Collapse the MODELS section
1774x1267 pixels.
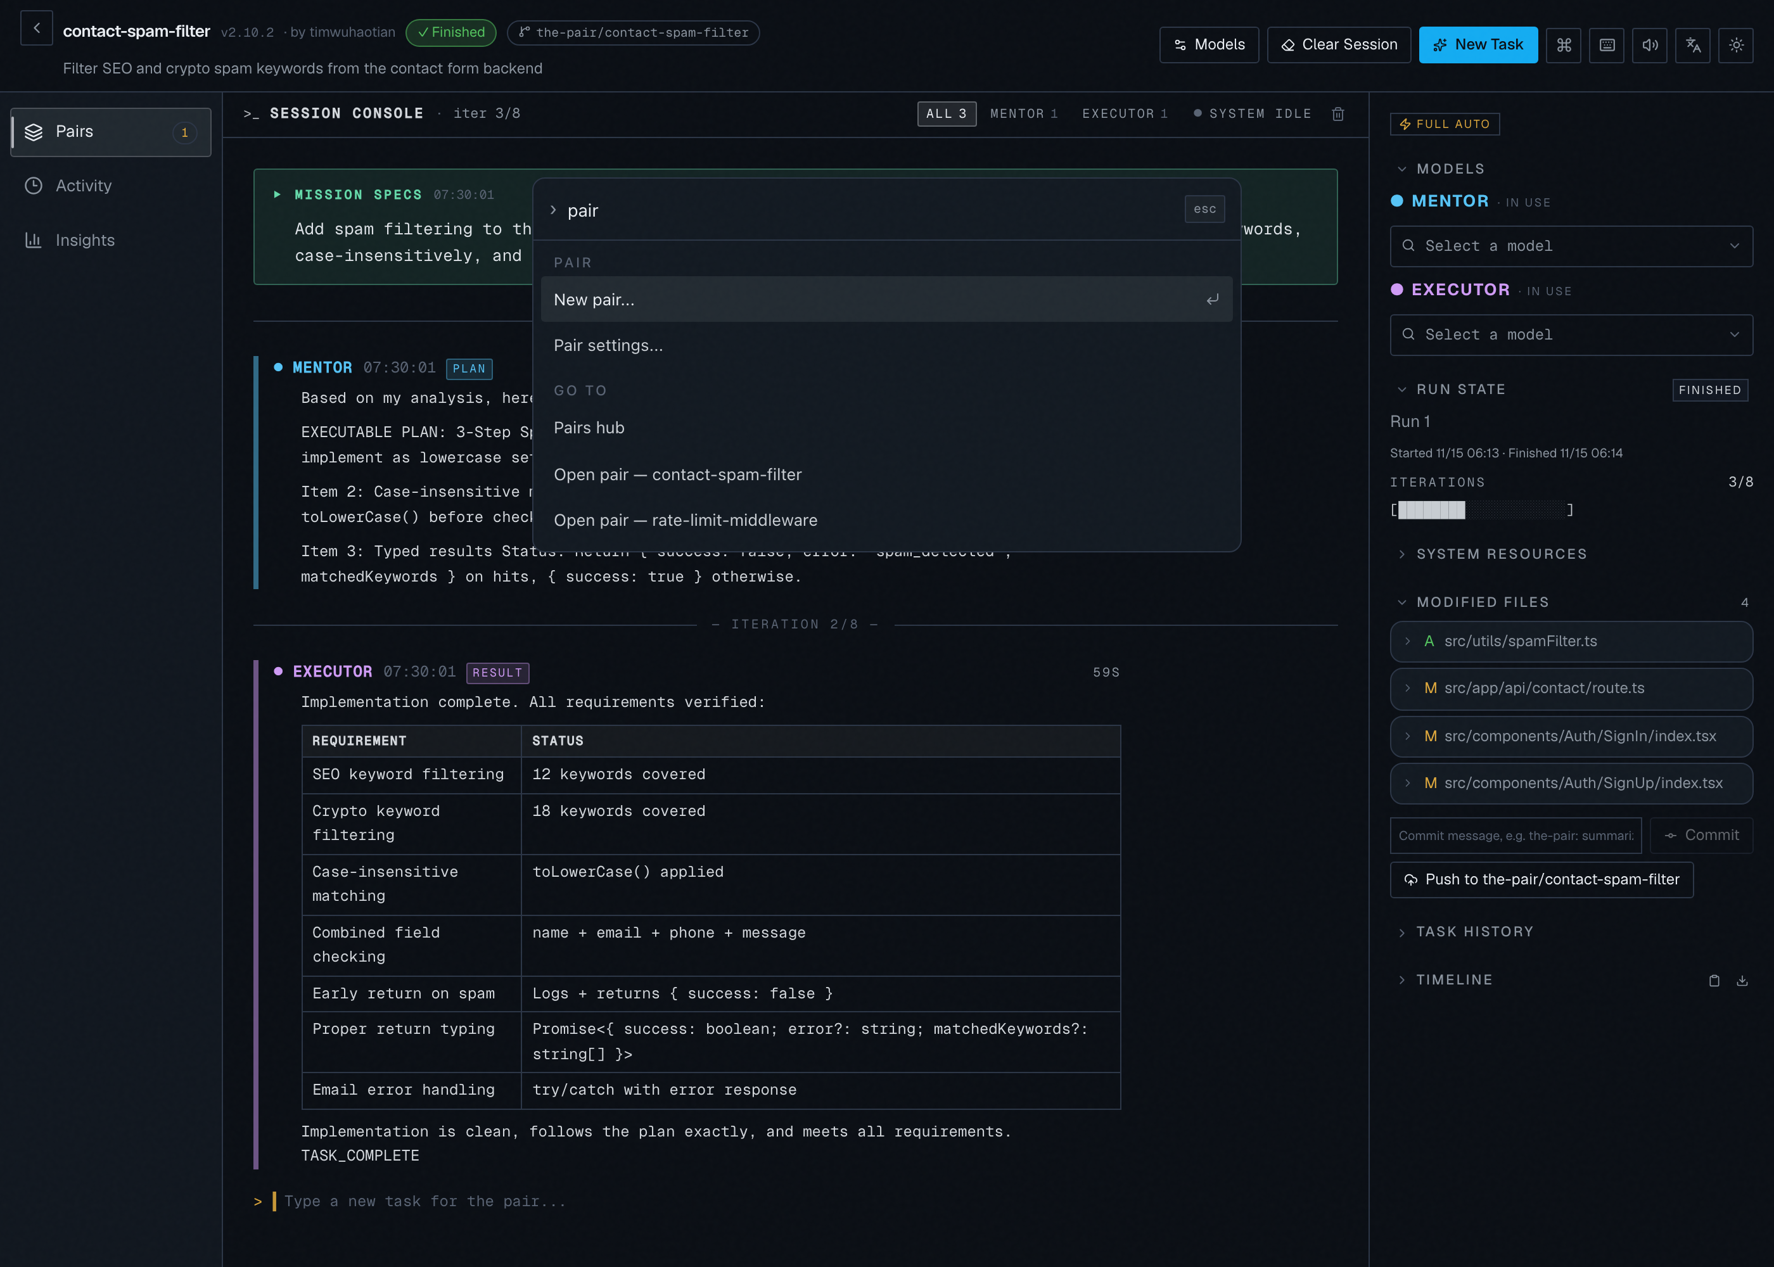coord(1441,169)
